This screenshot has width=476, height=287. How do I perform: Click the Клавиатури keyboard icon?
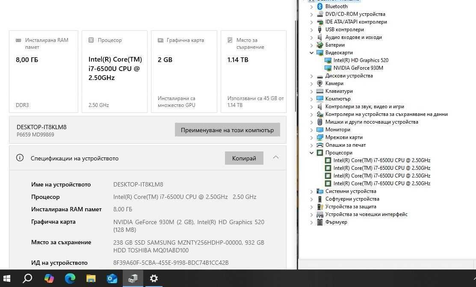pos(319,91)
